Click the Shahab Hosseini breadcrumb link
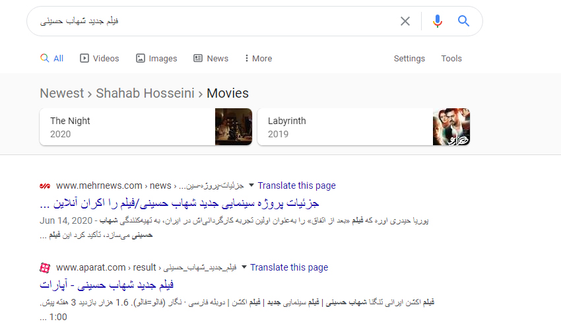561x330 pixels. 145,94
